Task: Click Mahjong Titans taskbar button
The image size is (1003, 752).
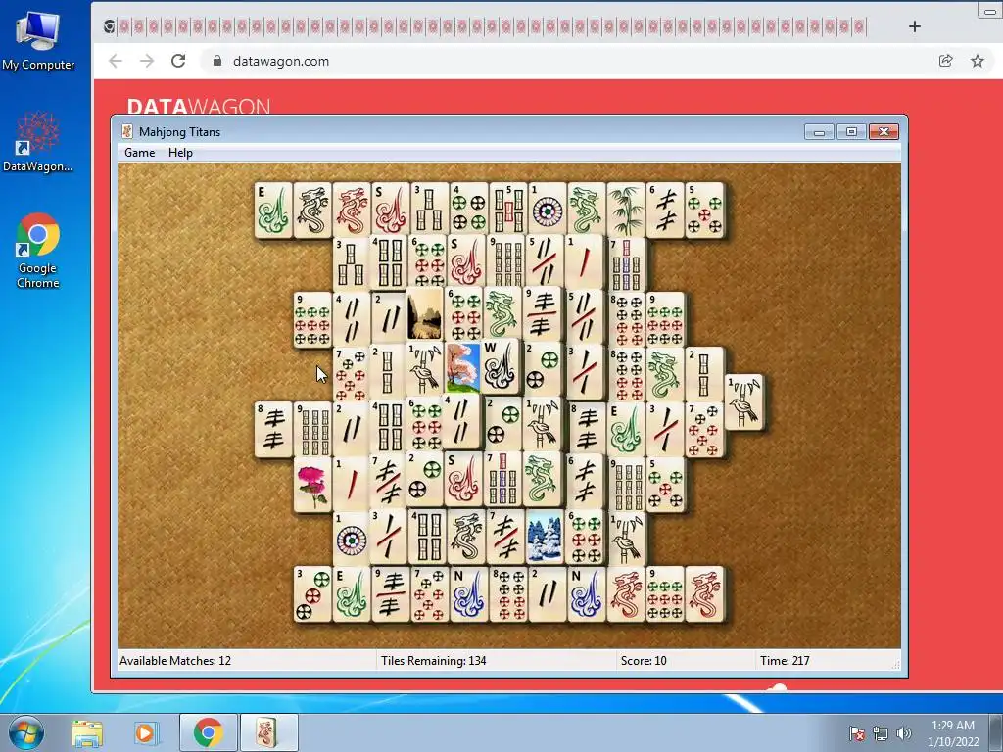Action: coord(268,732)
